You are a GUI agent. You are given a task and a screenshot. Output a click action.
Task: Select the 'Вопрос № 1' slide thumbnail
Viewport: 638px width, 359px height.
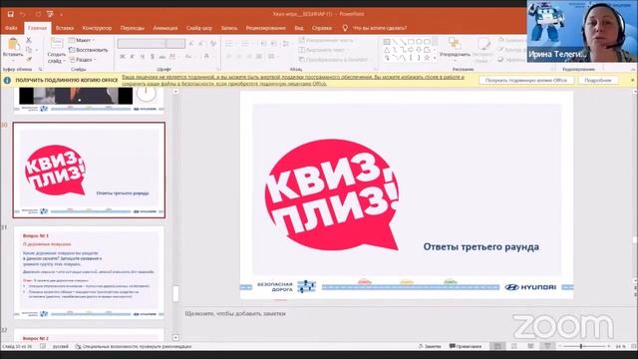point(89,272)
